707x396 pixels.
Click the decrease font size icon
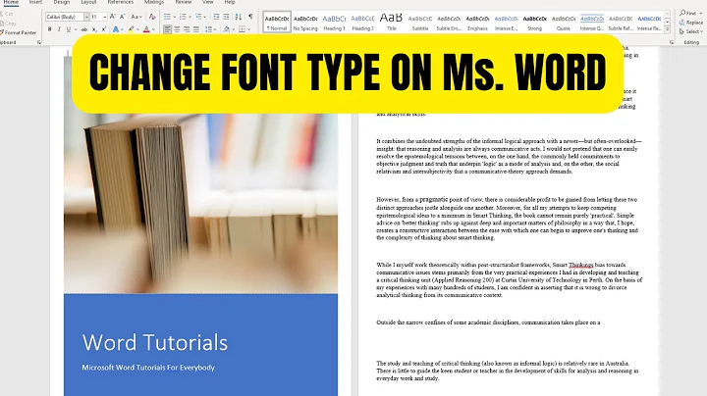tap(122, 17)
